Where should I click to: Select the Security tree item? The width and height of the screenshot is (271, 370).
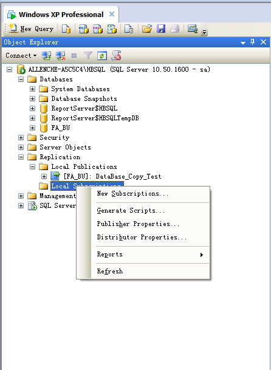tap(54, 137)
